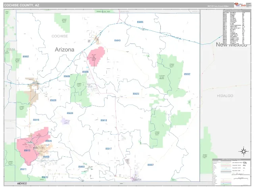Click the map legend box at bottom right

point(231,172)
